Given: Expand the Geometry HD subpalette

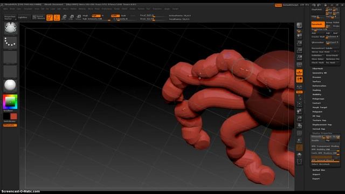Looking at the screenshot, I should [x=320, y=73].
